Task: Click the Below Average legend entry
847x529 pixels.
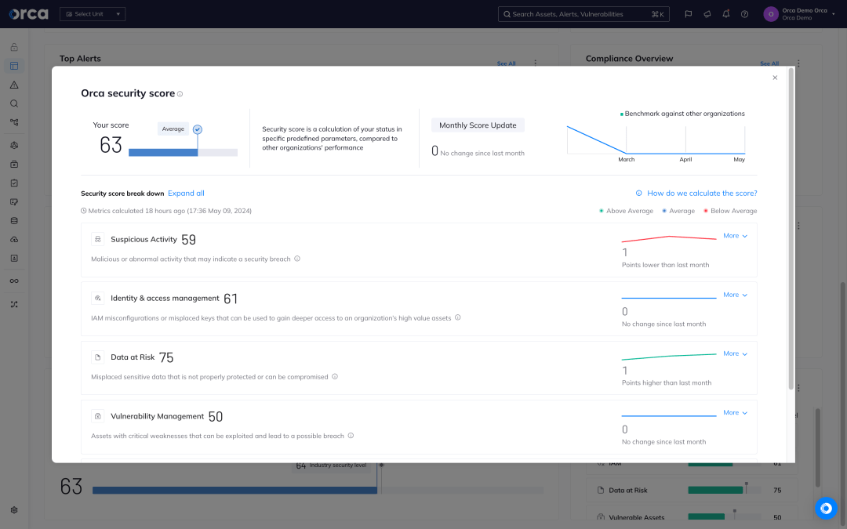Action: 730,211
